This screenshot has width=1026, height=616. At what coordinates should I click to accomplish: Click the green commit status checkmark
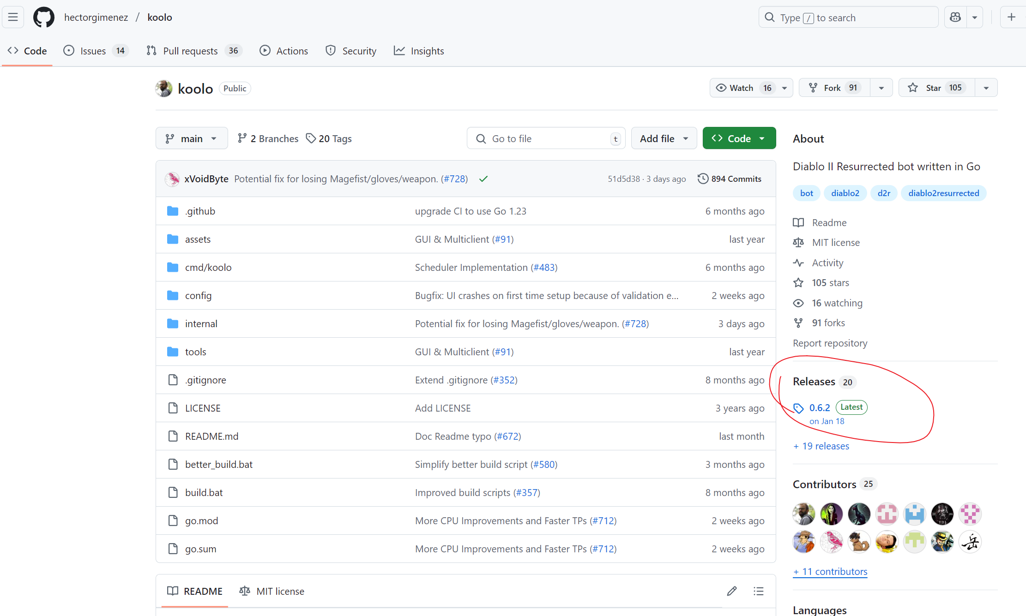point(483,179)
